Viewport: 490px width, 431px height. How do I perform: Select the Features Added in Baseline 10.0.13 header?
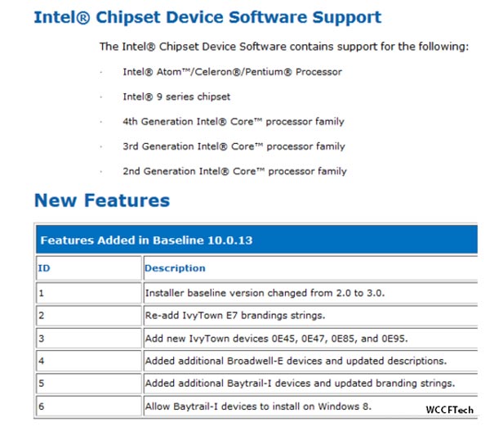[x=148, y=240]
